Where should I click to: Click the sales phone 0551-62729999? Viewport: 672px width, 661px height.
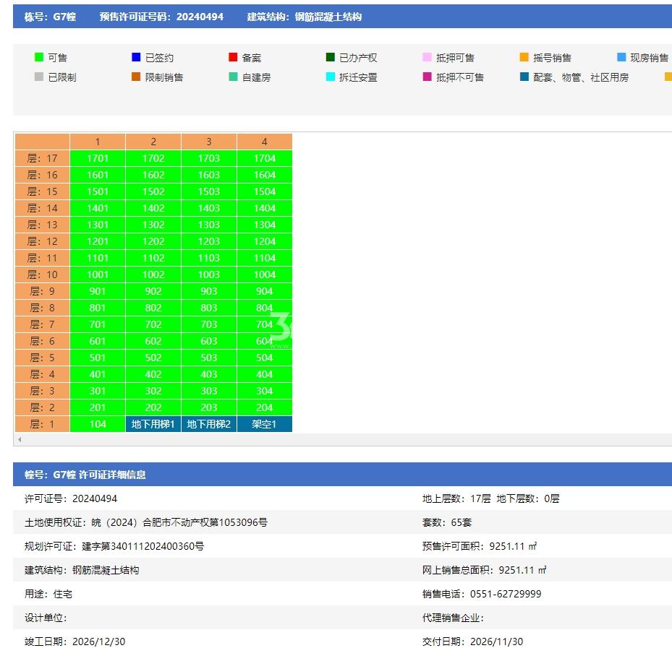[506, 594]
